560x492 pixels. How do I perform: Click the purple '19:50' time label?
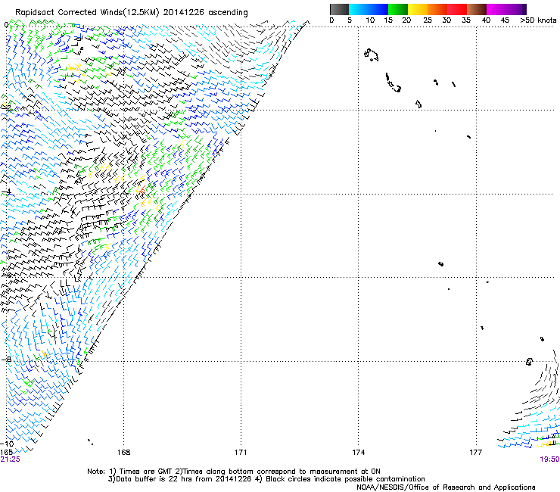[x=549, y=459]
